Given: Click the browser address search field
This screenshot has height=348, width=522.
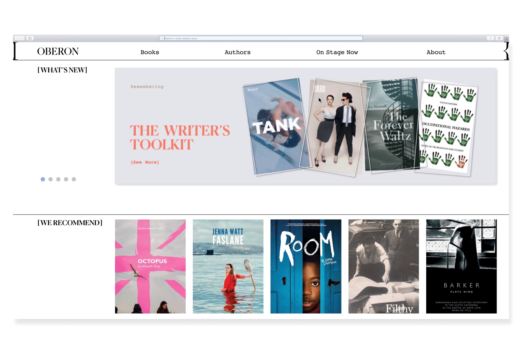Looking at the screenshot, I should 261,38.
